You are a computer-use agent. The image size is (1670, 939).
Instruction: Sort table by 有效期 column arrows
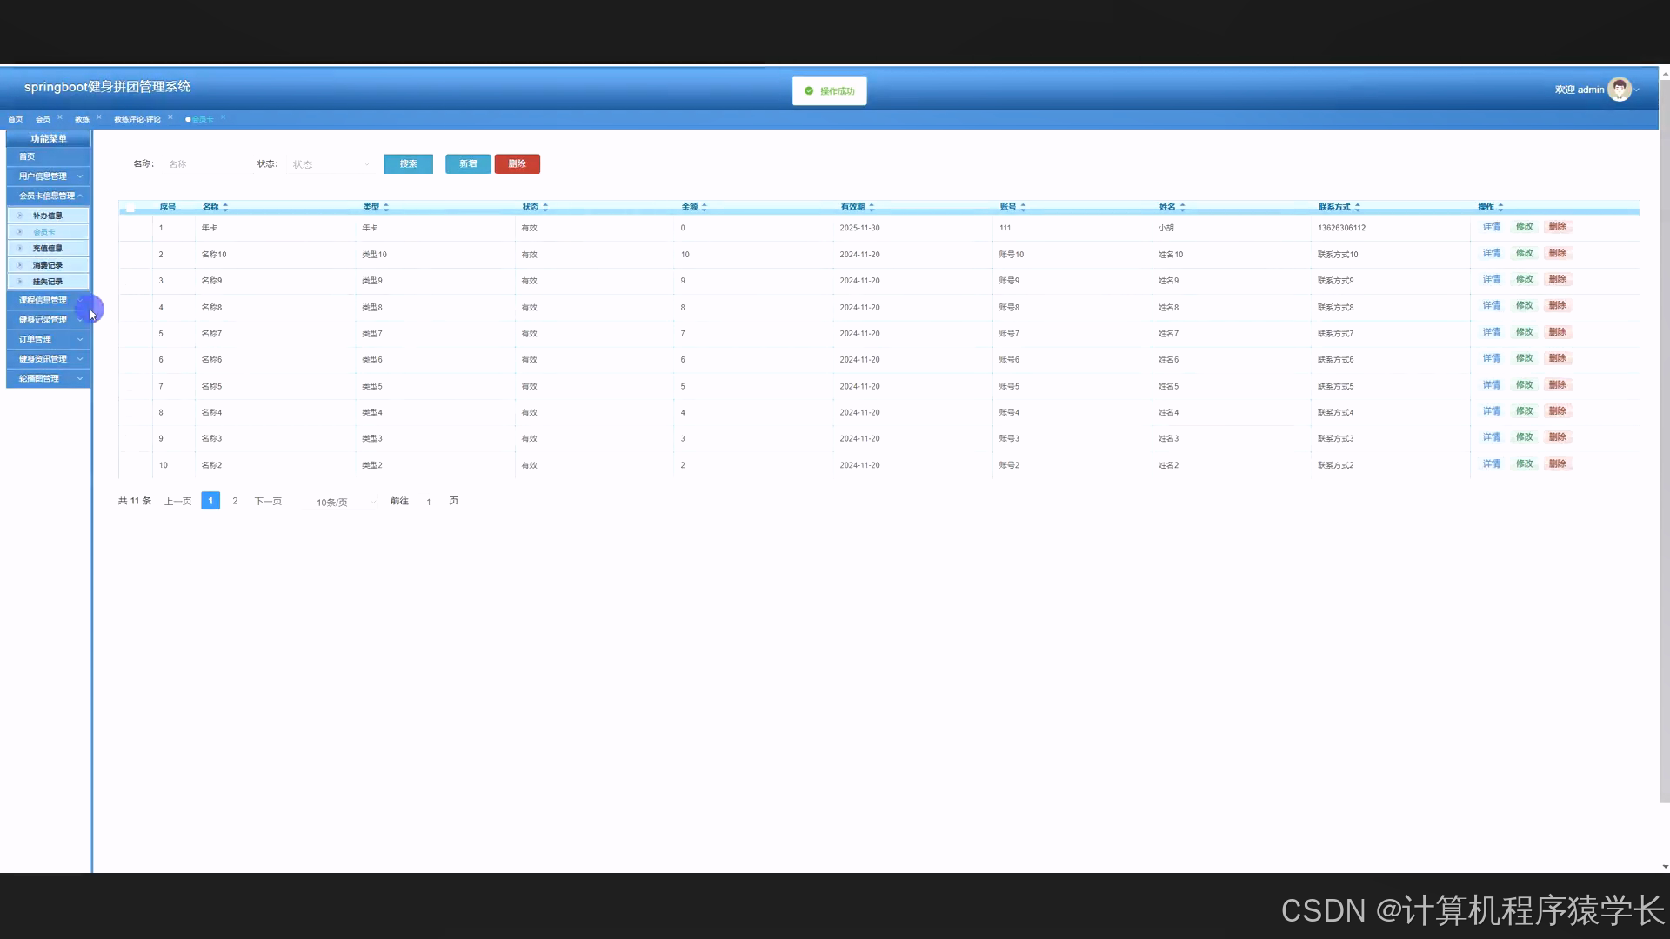(872, 207)
